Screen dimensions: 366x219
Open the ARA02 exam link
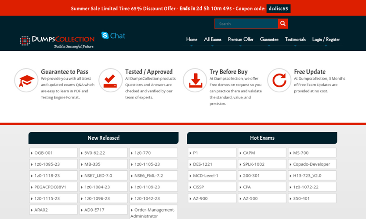pyautogui.click(x=54, y=210)
